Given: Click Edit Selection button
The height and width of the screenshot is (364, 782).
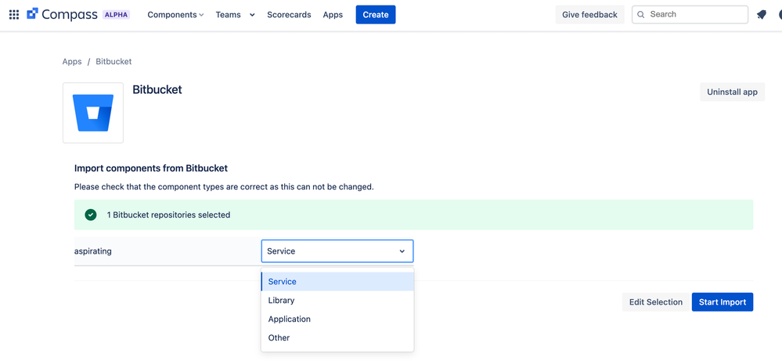Looking at the screenshot, I should (656, 301).
